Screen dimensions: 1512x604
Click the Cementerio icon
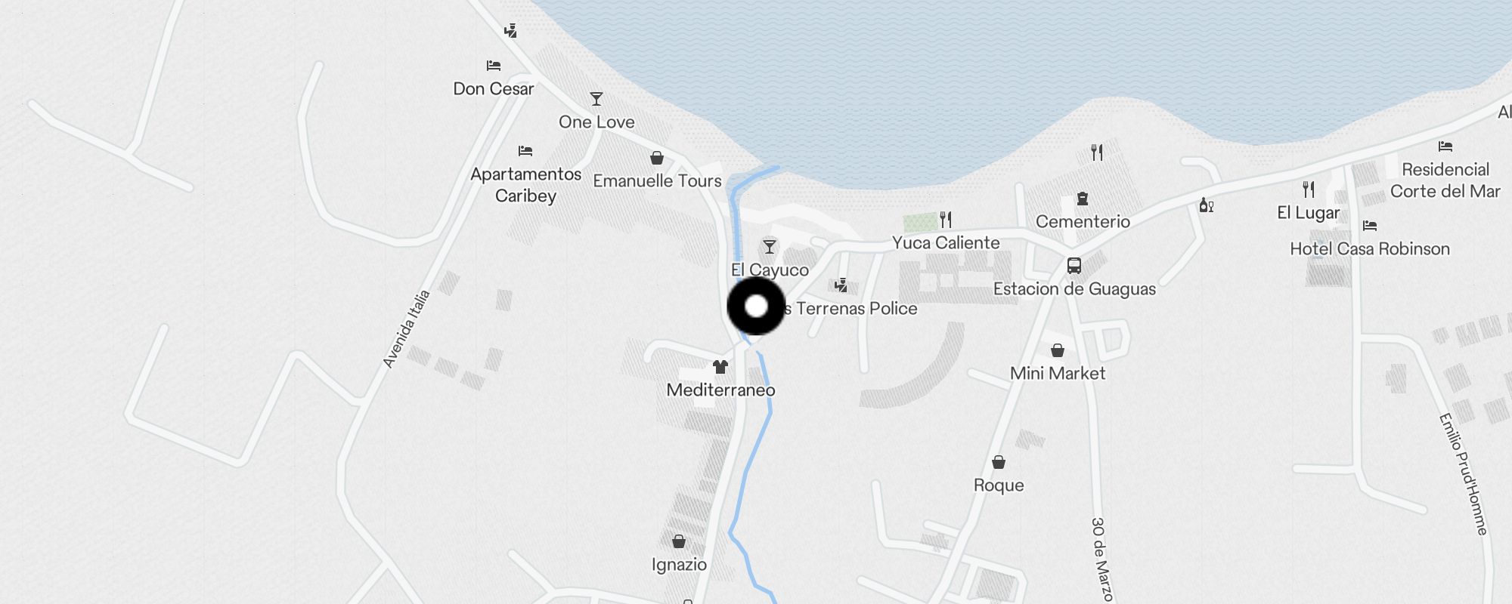pyautogui.click(x=1083, y=199)
